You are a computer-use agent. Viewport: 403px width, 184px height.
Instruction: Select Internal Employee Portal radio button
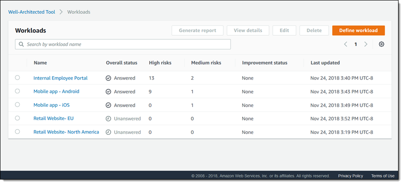click(x=17, y=78)
